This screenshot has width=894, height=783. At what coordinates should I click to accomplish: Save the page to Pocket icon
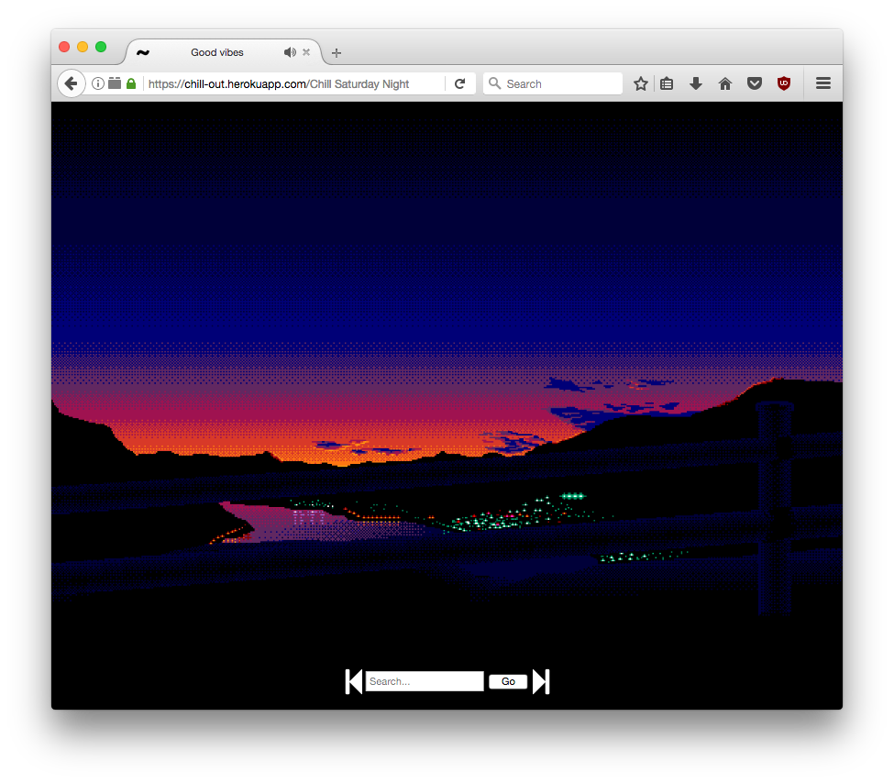pyautogui.click(x=755, y=83)
